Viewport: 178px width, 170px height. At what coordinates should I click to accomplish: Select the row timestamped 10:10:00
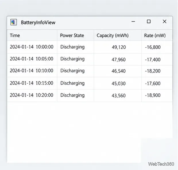point(90,71)
